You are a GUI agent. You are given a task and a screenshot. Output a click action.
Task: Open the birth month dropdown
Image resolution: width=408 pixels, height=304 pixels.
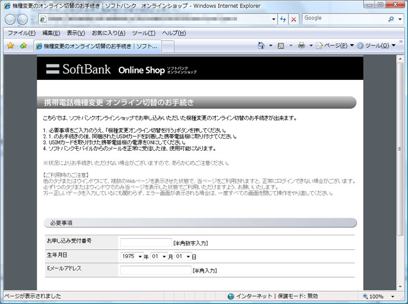point(159,256)
